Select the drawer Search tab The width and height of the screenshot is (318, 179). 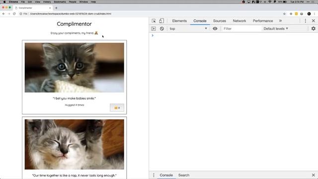click(x=184, y=175)
